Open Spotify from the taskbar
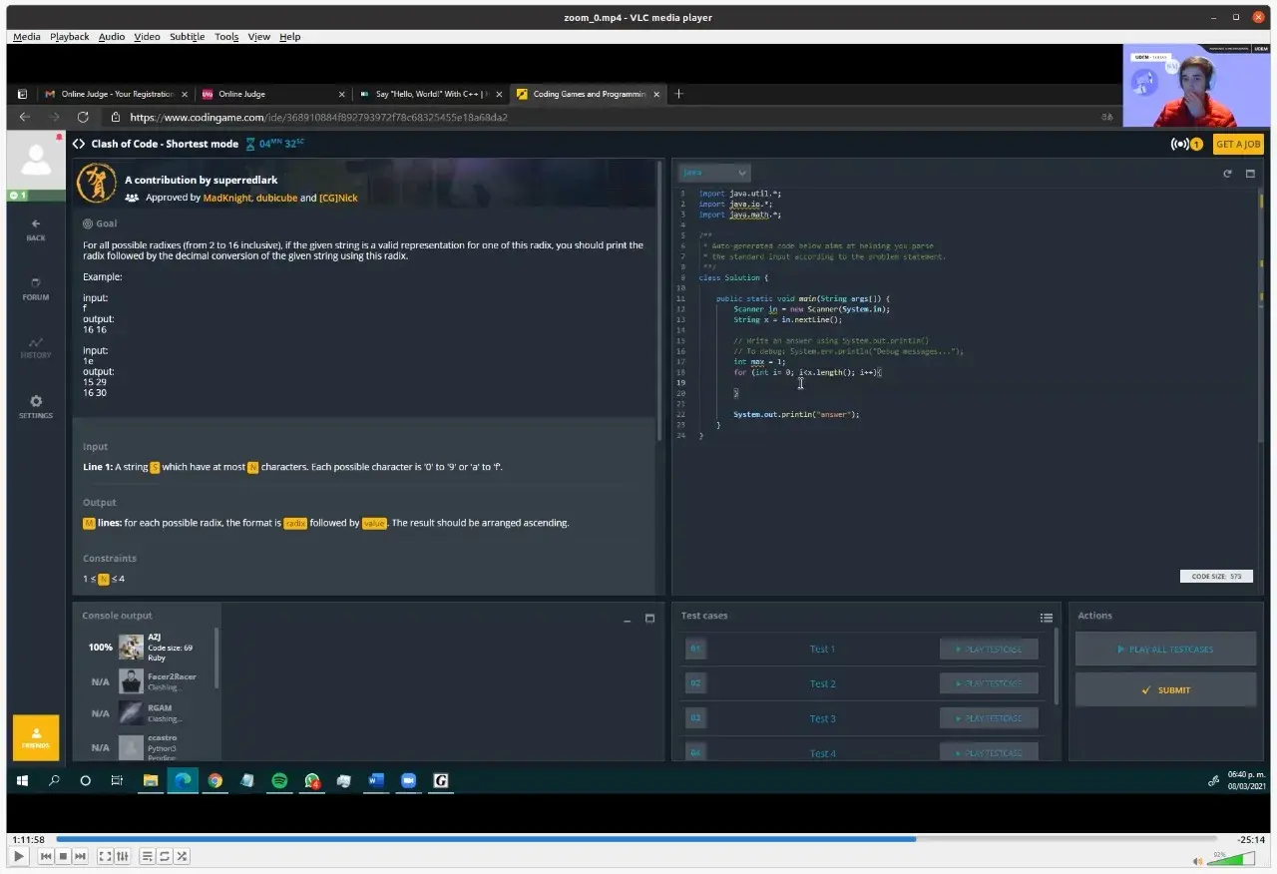The image size is (1277, 874). (x=279, y=781)
